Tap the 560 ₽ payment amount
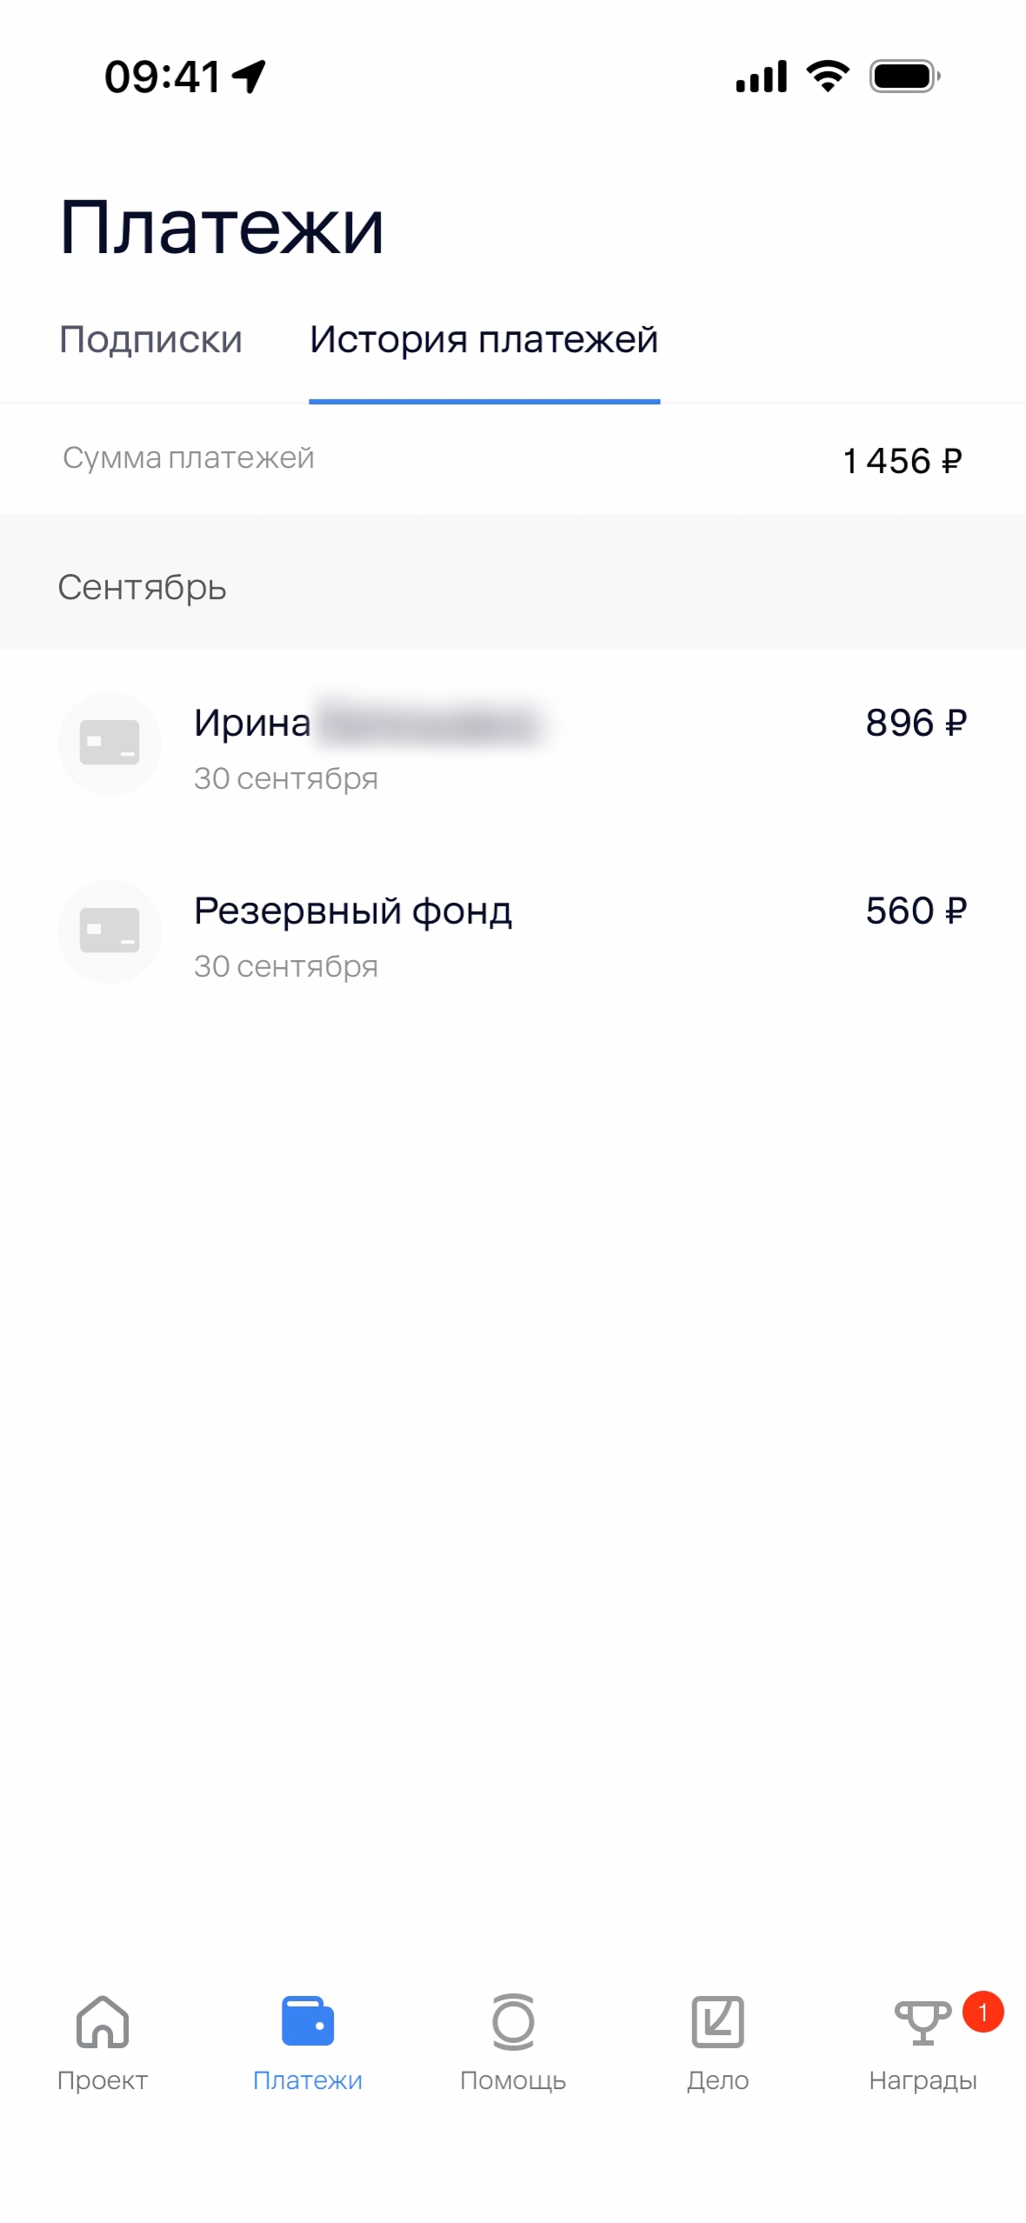This screenshot has width=1026, height=2223. coord(916,911)
